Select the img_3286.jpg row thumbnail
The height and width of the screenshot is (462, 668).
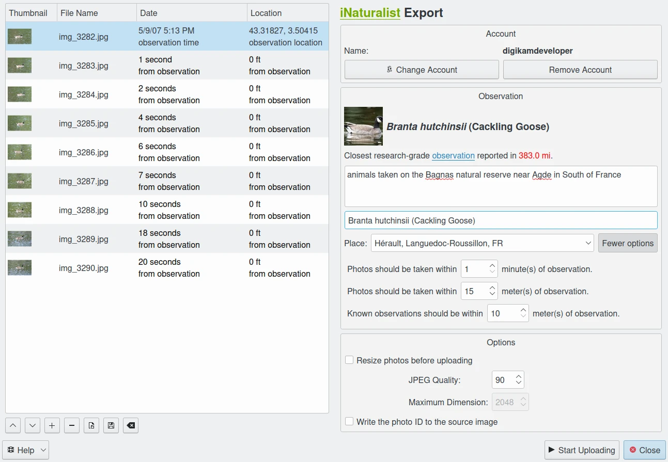20,152
